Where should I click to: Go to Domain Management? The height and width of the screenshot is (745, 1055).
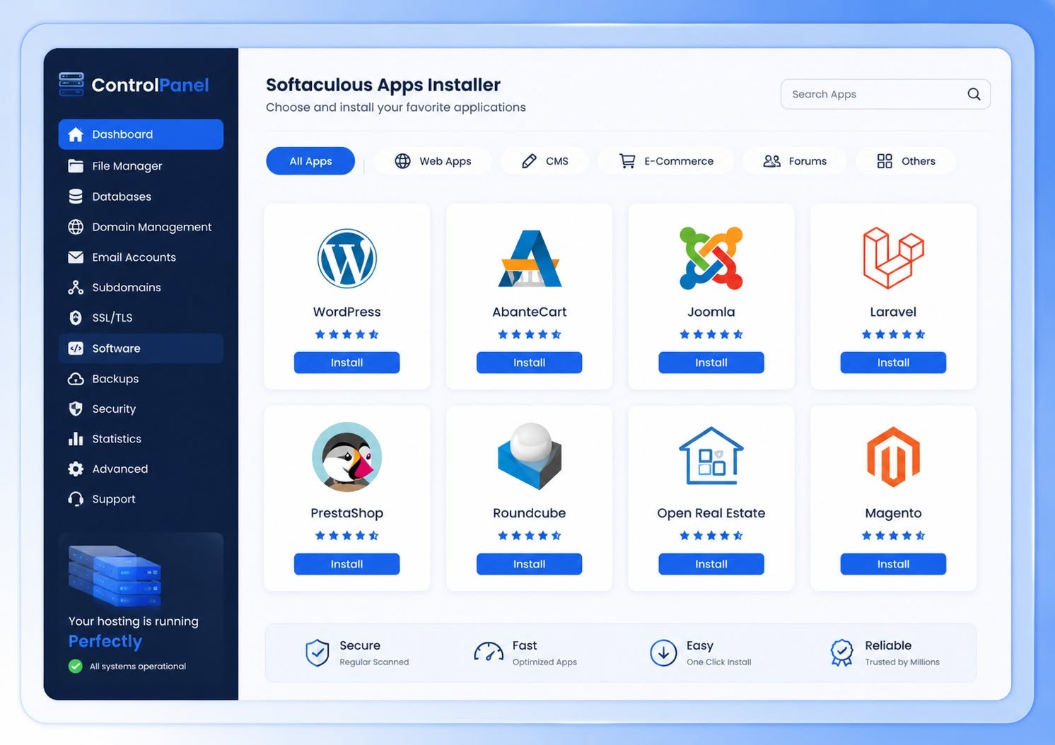coord(141,227)
